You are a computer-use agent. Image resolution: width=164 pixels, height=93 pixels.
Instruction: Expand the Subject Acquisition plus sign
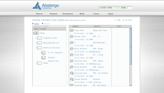[41, 58]
